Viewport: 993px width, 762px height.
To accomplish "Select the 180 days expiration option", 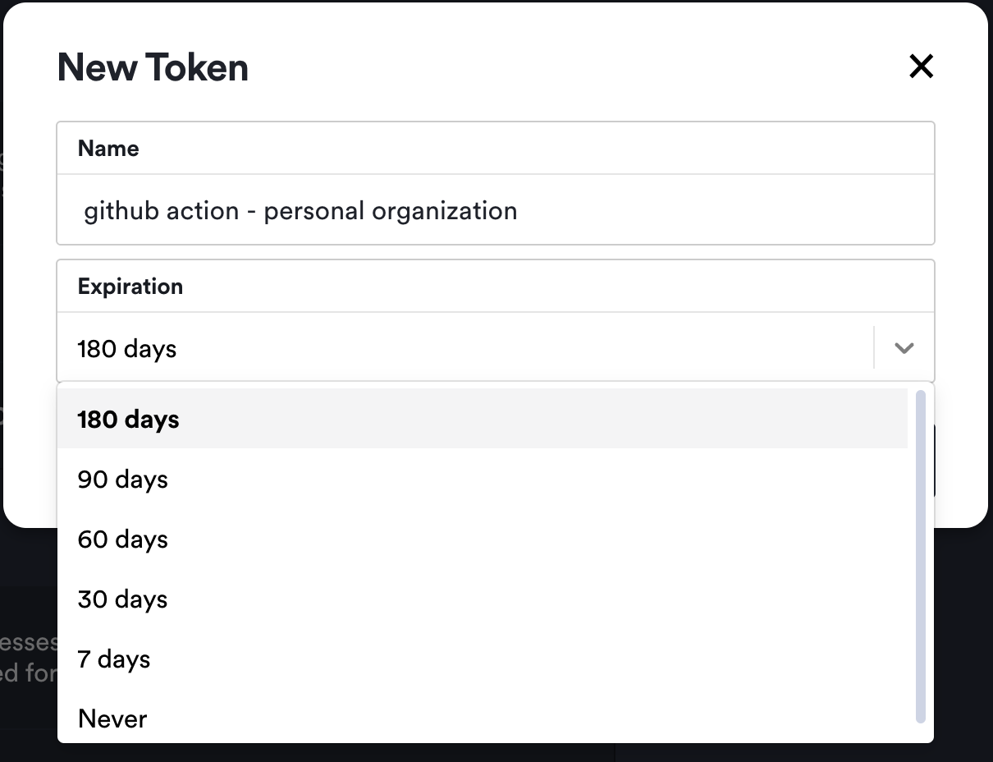I will (x=128, y=419).
